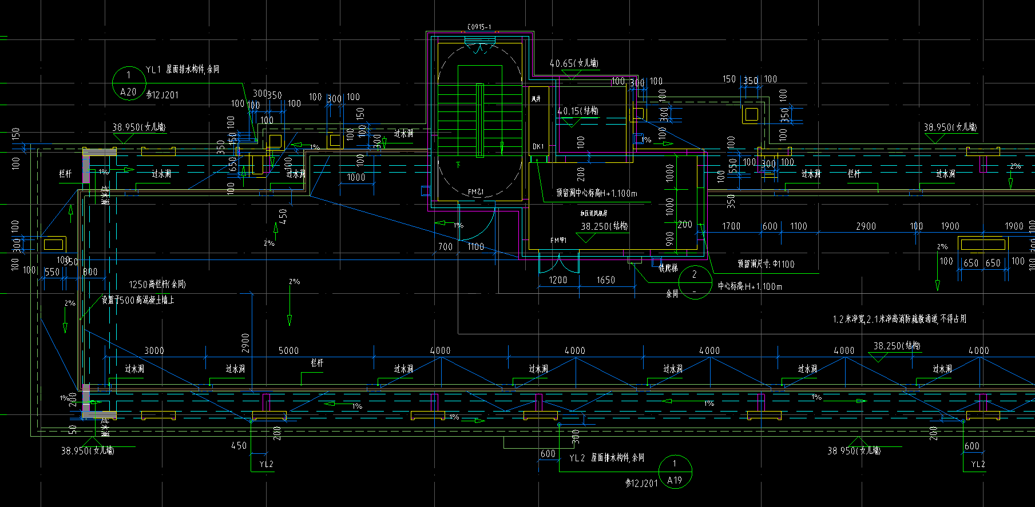Select the 中心标高H+1.100m text beside callout 2
1035x507 pixels.
(750, 286)
